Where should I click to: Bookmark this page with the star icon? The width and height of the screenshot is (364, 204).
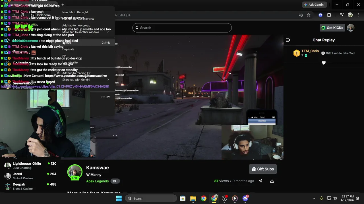tap(309, 15)
